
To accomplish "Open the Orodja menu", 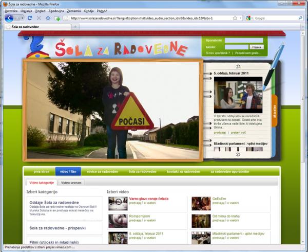I will (x=89, y=10).
